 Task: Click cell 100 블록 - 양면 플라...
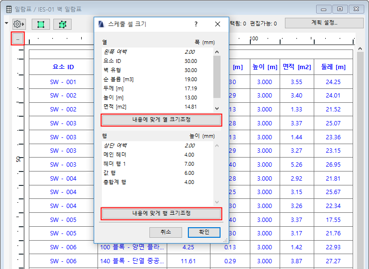click(x=132, y=247)
